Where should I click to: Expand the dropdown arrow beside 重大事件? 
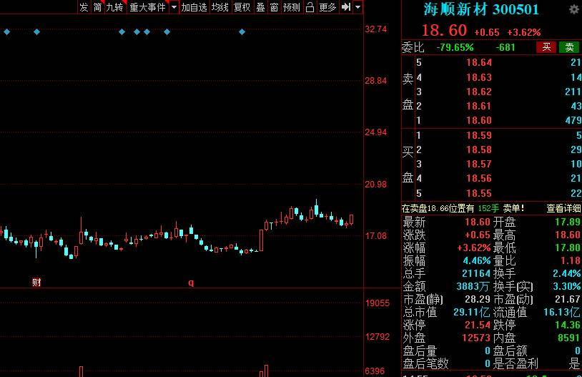[x=174, y=7]
